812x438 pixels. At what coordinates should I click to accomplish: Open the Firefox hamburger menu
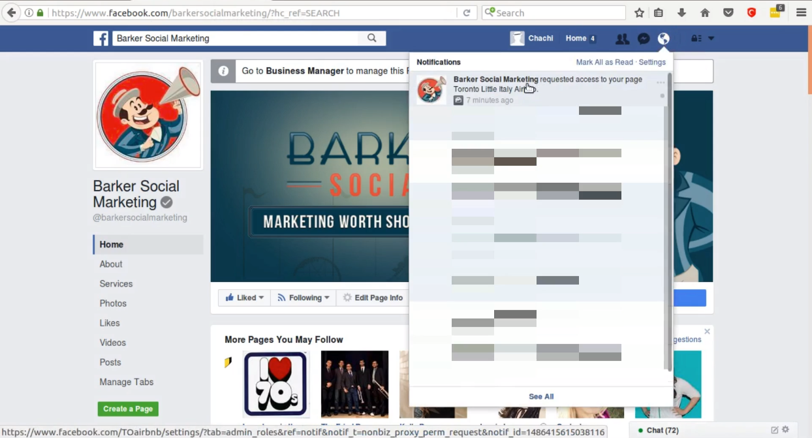point(801,12)
